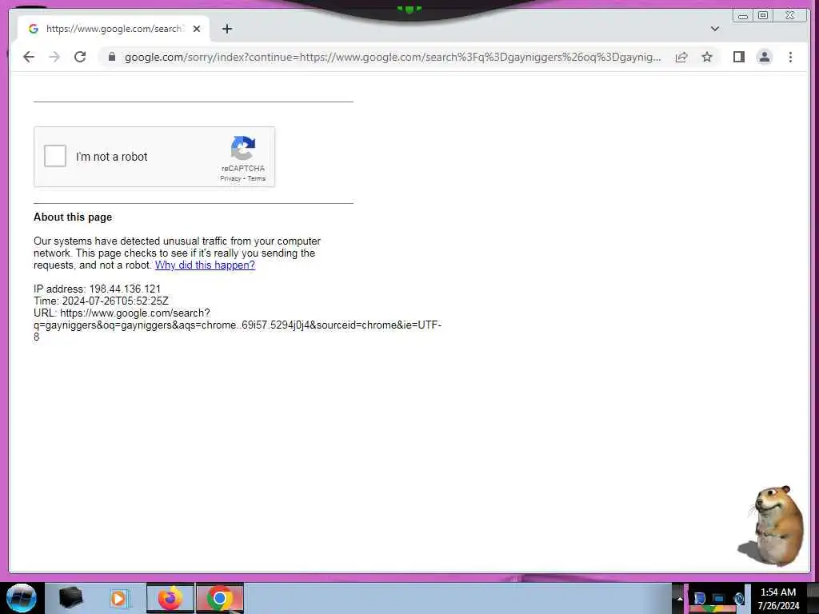Screen dimensions: 819x614
Task: Open the Windows Start menu
Action: click(21, 598)
